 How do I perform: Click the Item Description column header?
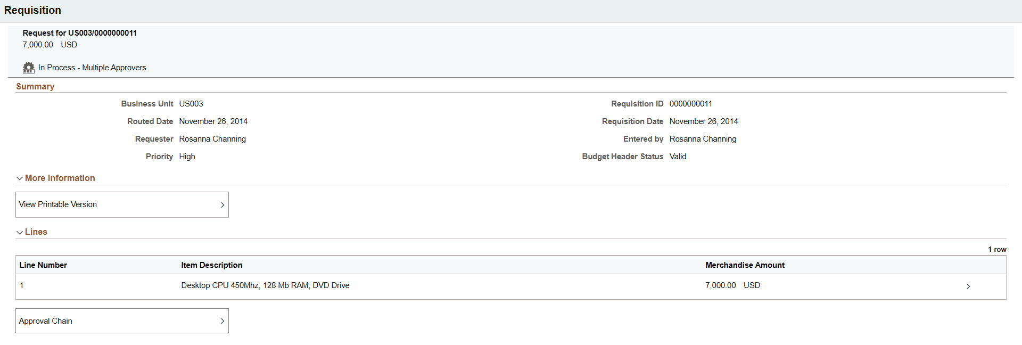[212, 265]
